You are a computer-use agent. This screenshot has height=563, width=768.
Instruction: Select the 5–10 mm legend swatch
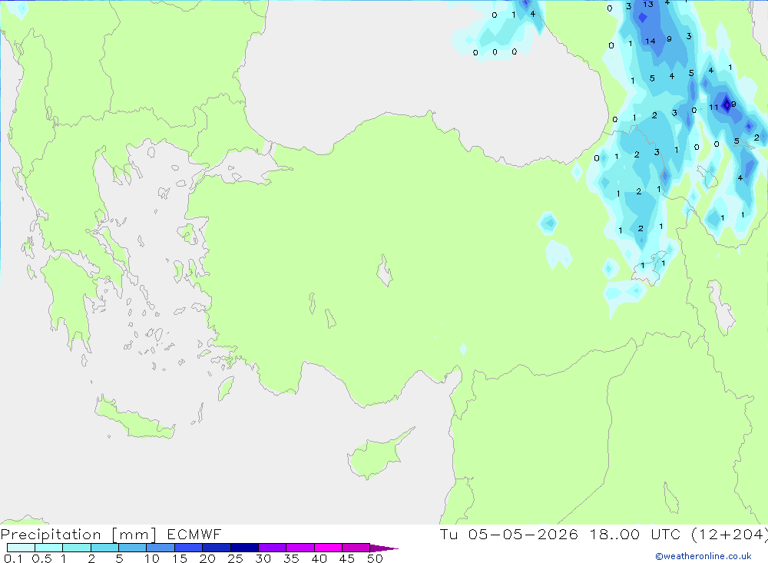point(132,548)
